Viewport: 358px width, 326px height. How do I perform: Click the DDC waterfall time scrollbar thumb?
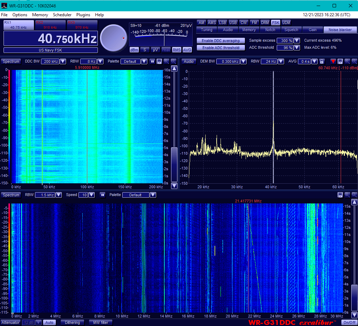(174, 164)
